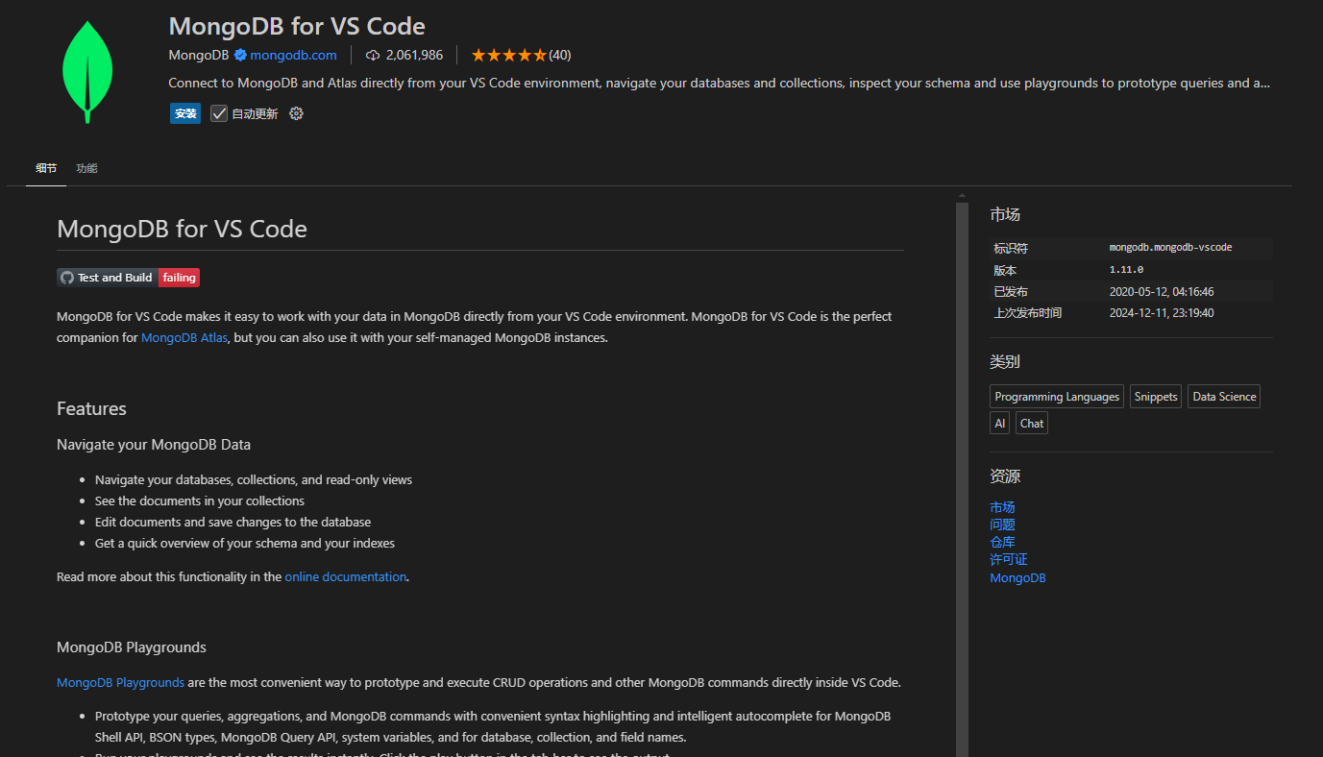Click the 类别 categories section heading

click(1005, 362)
